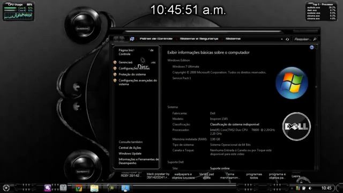Open Configurações avançadas do sistema
This screenshot has height=193, width=343.
(x=138, y=82)
